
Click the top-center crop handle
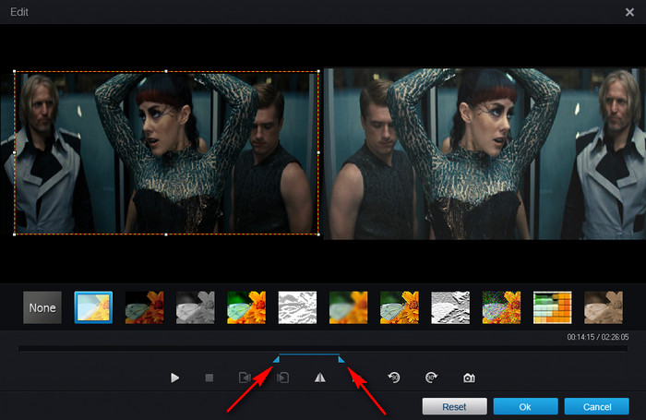coord(166,71)
